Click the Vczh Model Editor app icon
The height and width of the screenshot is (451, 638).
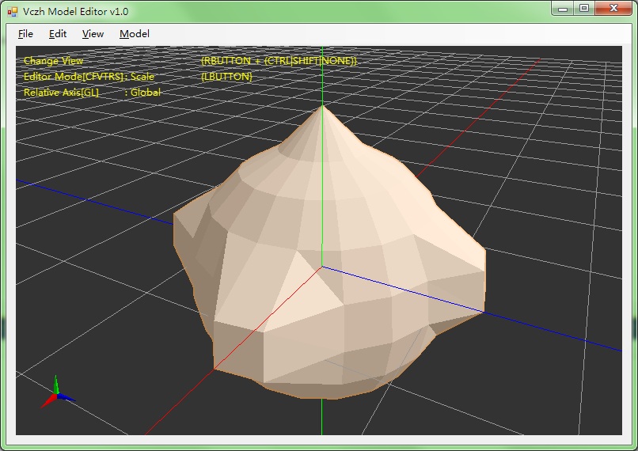pos(13,11)
